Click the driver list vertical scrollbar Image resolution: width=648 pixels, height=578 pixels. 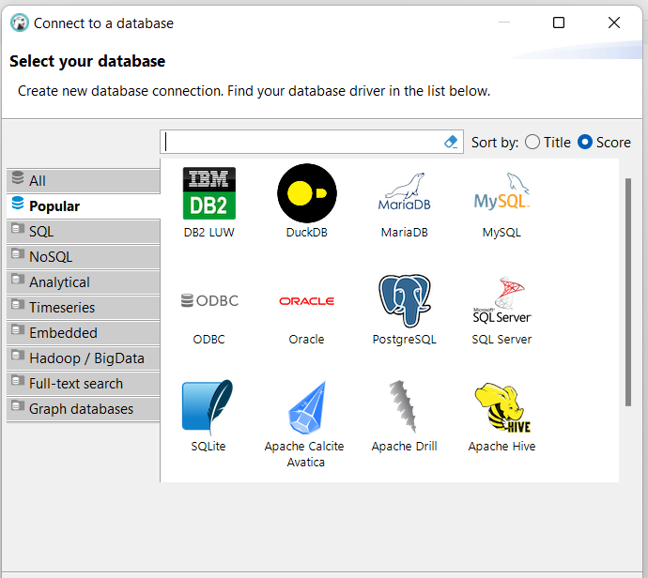[x=627, y=291]
